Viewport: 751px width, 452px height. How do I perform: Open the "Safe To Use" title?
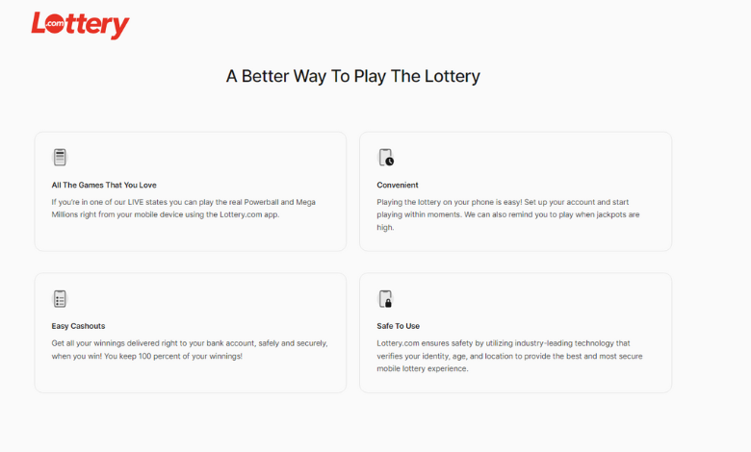click(x=398, y=326)
